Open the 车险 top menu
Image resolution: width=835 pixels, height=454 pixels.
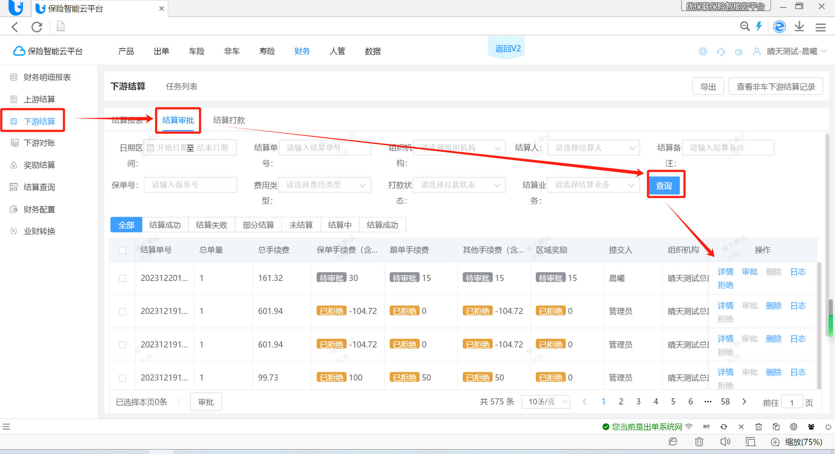(x=197, y=51)
